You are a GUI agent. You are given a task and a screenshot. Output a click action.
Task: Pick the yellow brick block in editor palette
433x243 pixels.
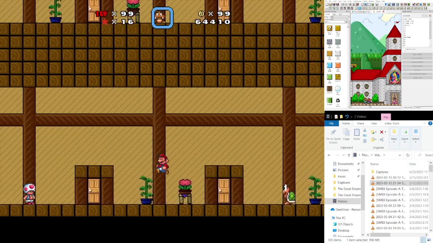[x=338, y=77]
